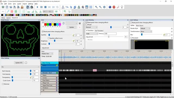
Task: Click the blue information toolbar icon
Action: point(110,7)
